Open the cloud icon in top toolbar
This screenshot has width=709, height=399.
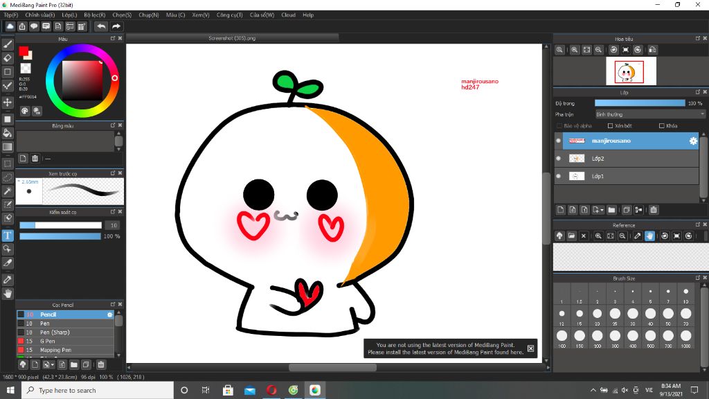10,27
